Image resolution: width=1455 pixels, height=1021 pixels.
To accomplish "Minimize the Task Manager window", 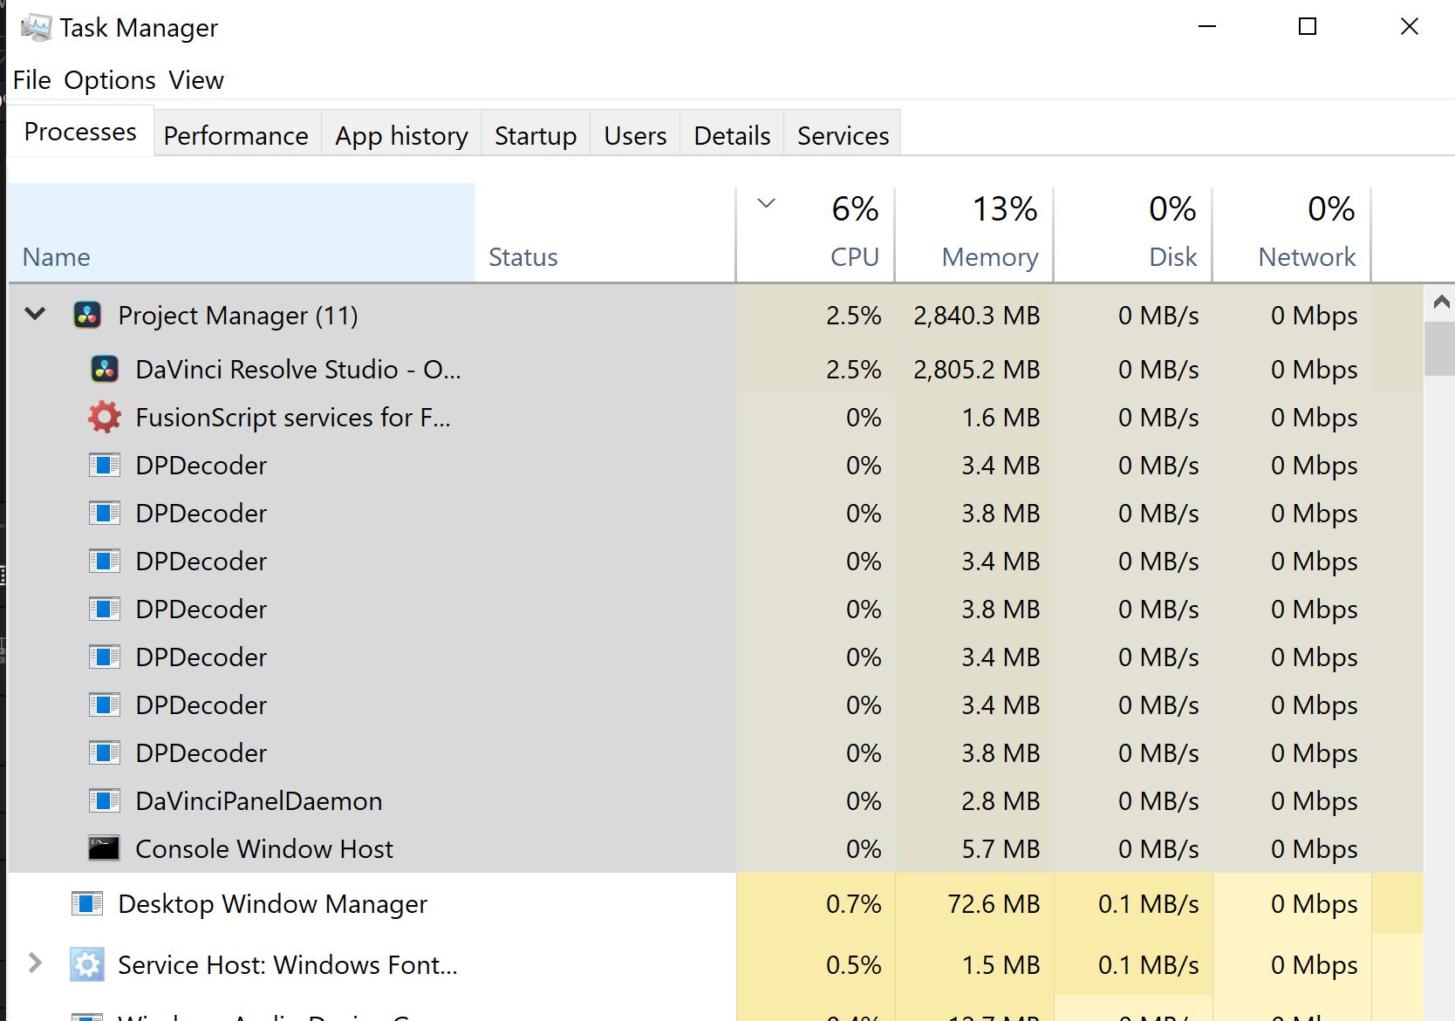I will pyautogui.click(x=1207, y=26).
